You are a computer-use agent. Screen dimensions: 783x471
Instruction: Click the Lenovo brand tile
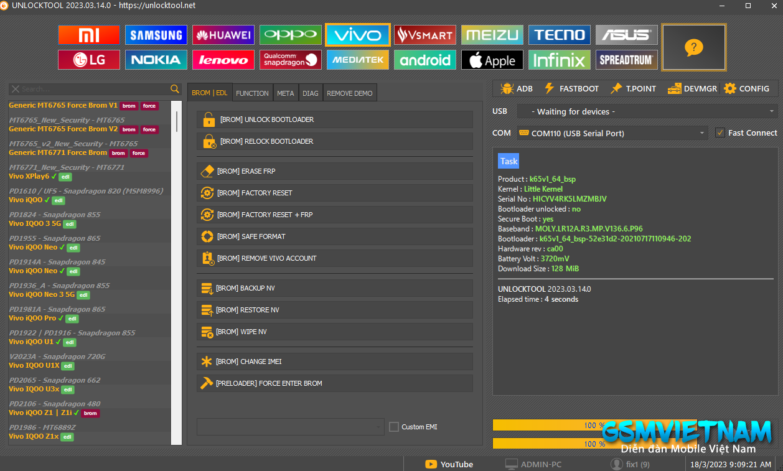223,60
